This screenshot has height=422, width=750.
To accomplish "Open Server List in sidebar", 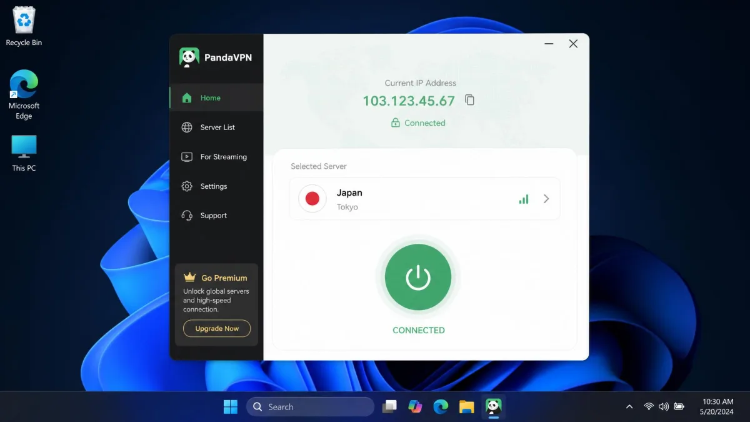I will (216, 127).
